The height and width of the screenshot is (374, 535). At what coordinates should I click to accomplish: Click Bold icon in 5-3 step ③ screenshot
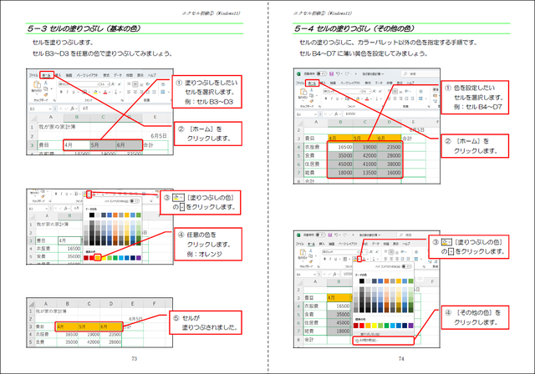coord(56,194)
